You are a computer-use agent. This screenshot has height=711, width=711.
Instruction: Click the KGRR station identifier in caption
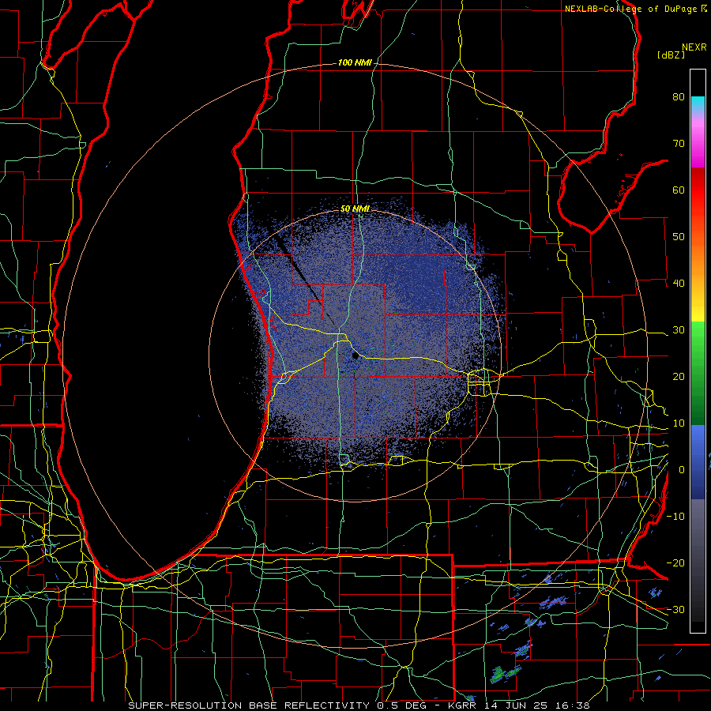click(x=465, y=705)
